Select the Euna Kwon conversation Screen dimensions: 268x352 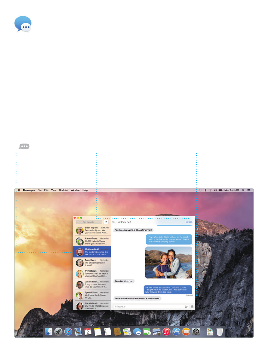coord(92,263)
